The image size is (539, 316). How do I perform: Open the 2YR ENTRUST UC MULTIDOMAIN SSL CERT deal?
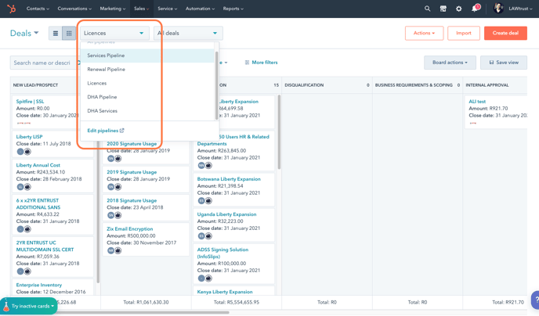click(x=45, y=246)
